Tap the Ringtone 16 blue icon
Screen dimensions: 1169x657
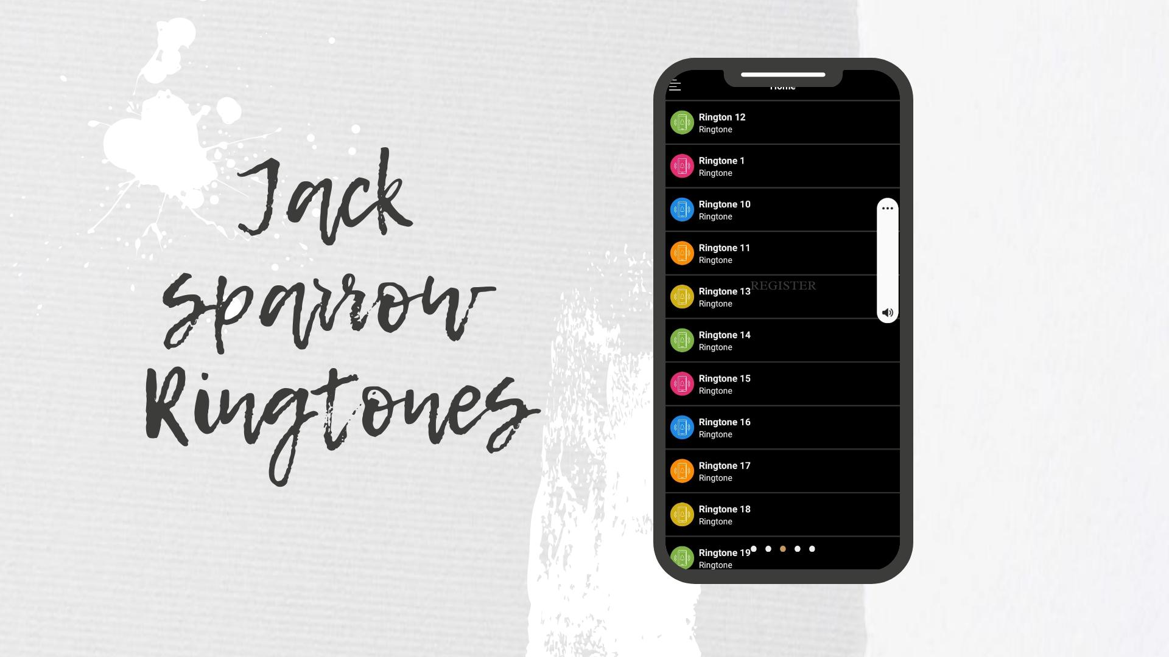682,427
